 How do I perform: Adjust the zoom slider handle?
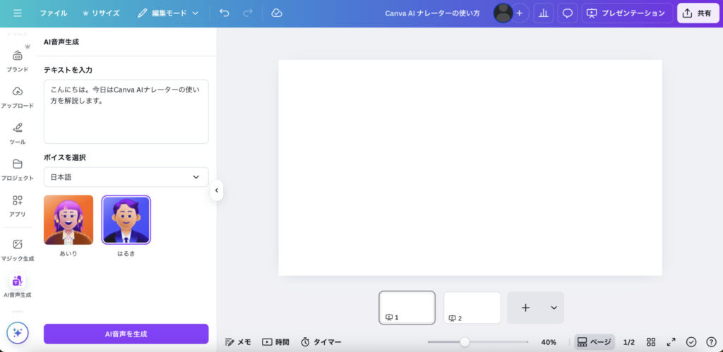465,342
